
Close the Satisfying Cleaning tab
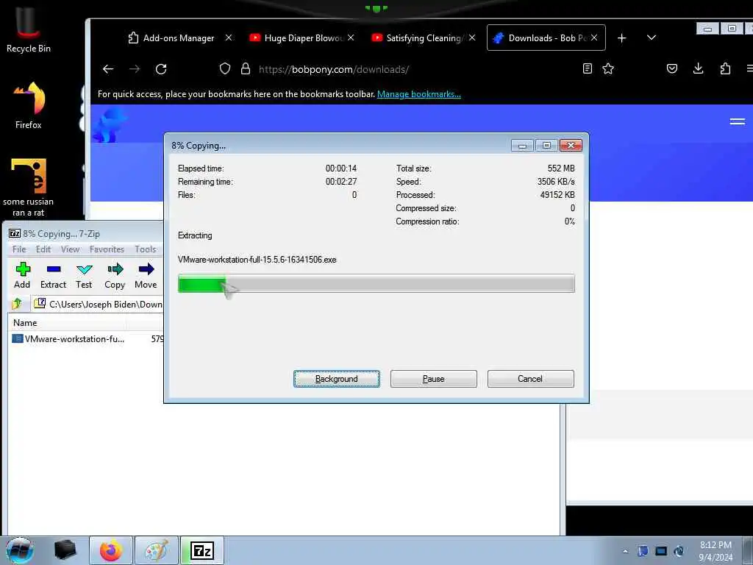[472, 38]
